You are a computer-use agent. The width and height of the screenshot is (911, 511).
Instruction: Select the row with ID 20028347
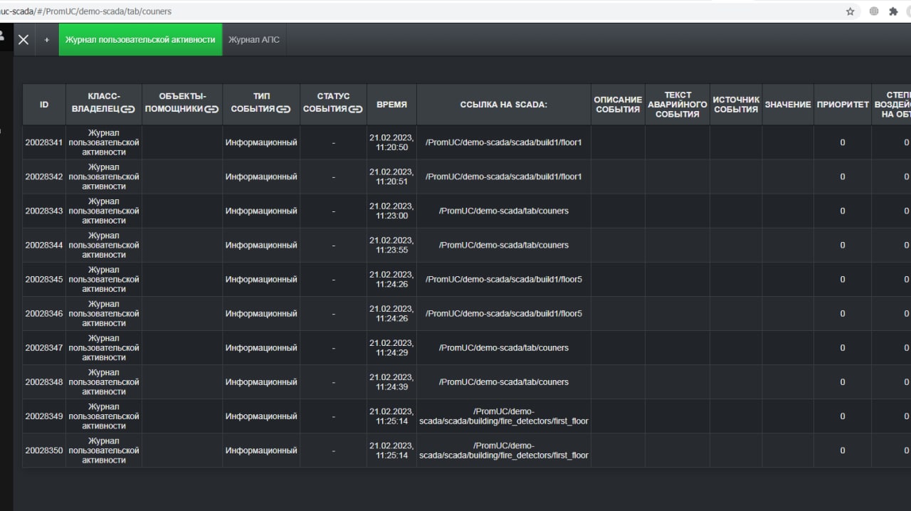tap(44, 347)
